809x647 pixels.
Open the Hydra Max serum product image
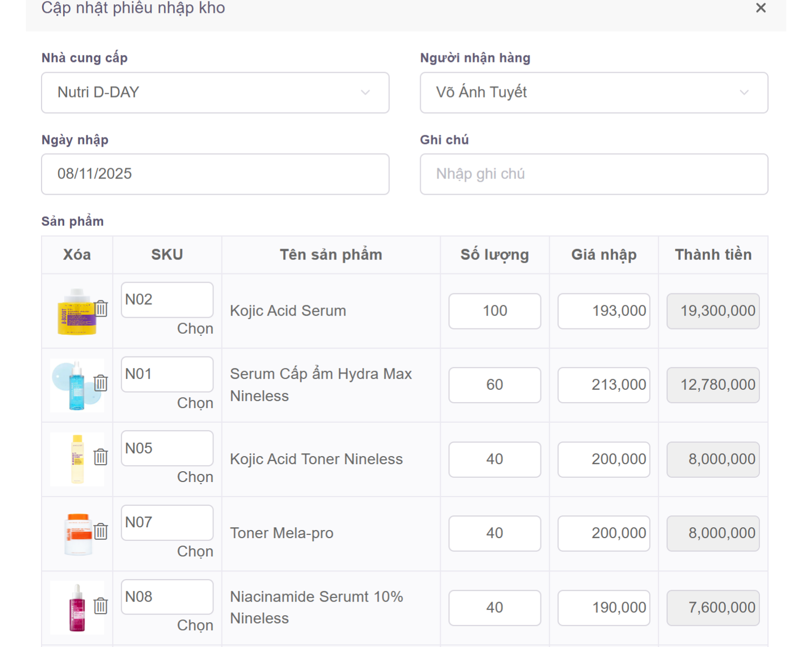click(x=77, y=386)
